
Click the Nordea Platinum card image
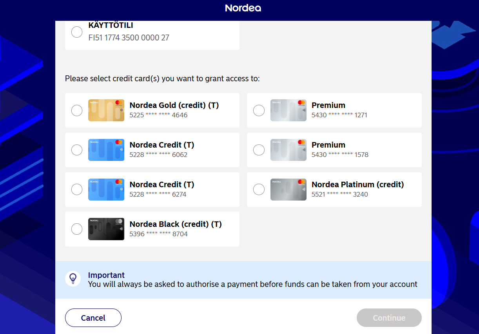288,190
